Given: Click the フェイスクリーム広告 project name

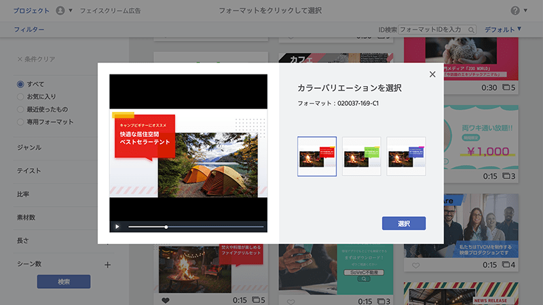Looking at the screenshot, I should tap(110, 11).
